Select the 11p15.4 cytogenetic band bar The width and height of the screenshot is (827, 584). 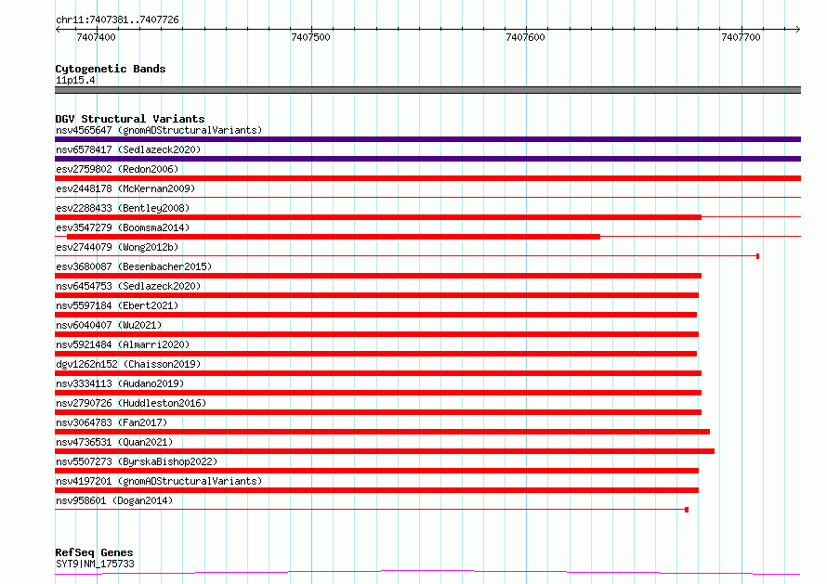(427, 90)
